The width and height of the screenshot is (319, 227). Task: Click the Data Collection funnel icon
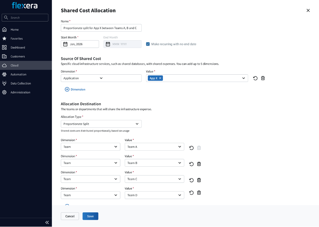click(x=4, y=83)
